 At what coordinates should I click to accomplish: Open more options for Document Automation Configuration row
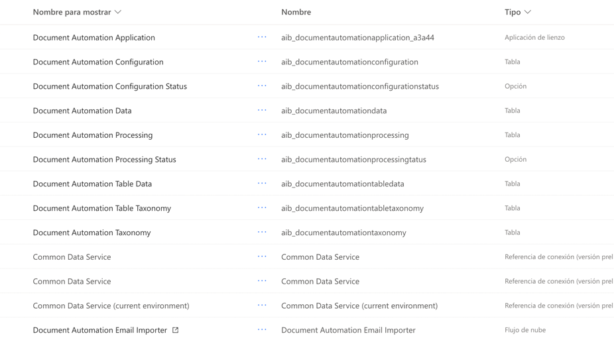(x=262, y=62)
